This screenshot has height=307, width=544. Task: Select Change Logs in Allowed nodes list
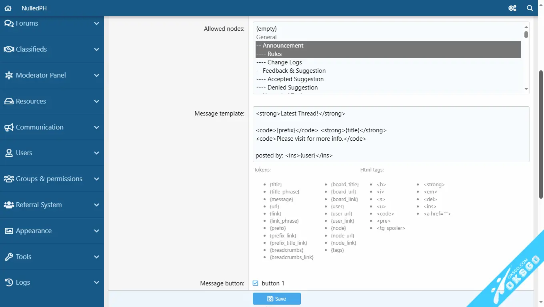coord(284,62)
